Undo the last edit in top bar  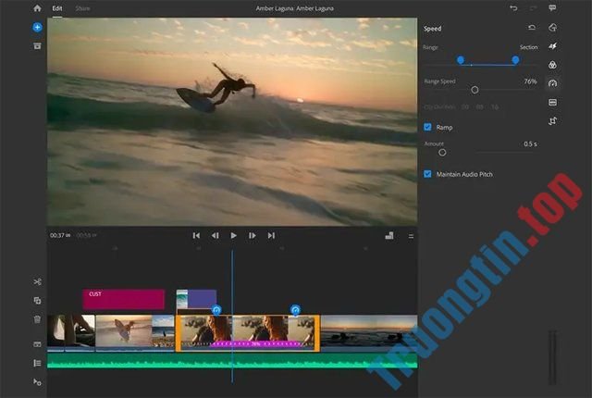513,8
